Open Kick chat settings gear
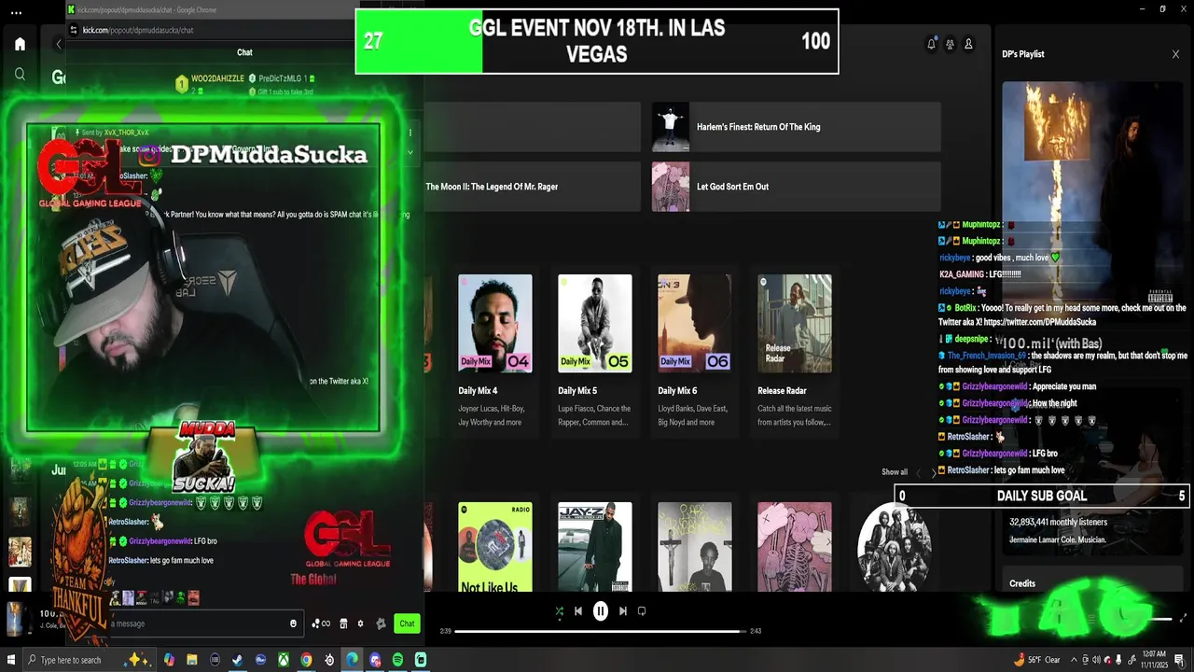The width and height of the screenshot is (1194, 672). coord(360,623)
